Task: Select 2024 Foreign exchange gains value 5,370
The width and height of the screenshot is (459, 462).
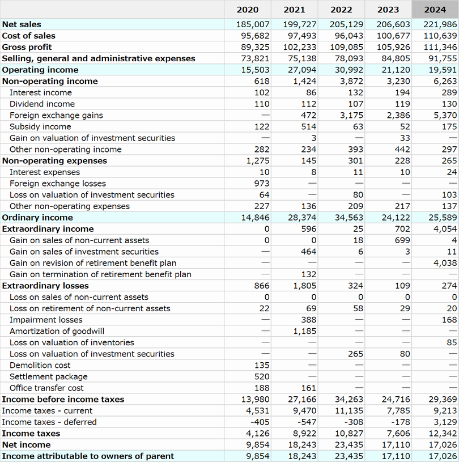Action: tap(445, 115)
